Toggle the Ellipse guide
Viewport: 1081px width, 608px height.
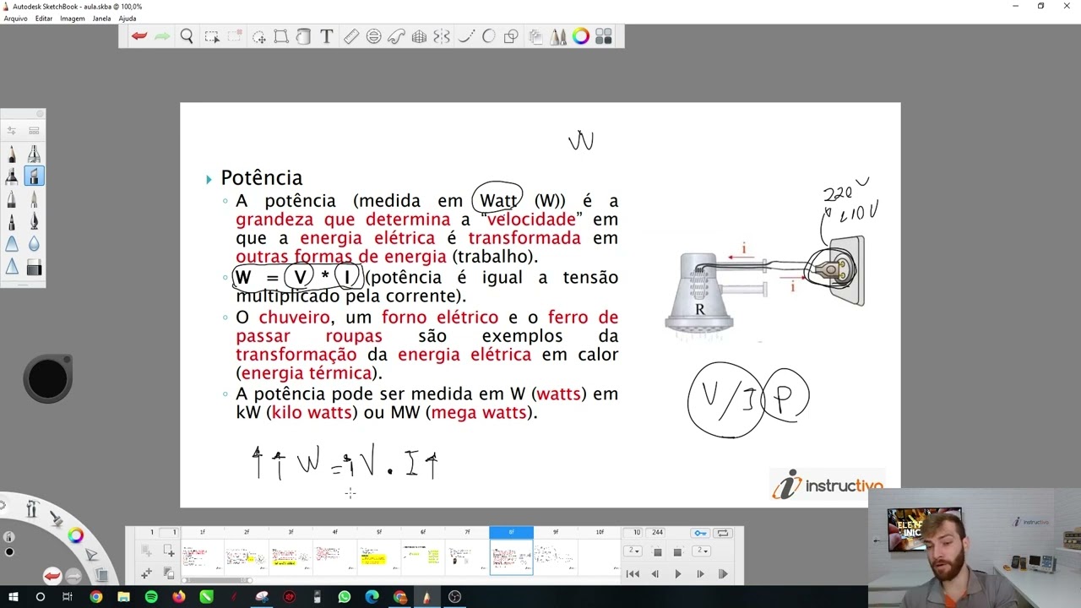[373, 36]
